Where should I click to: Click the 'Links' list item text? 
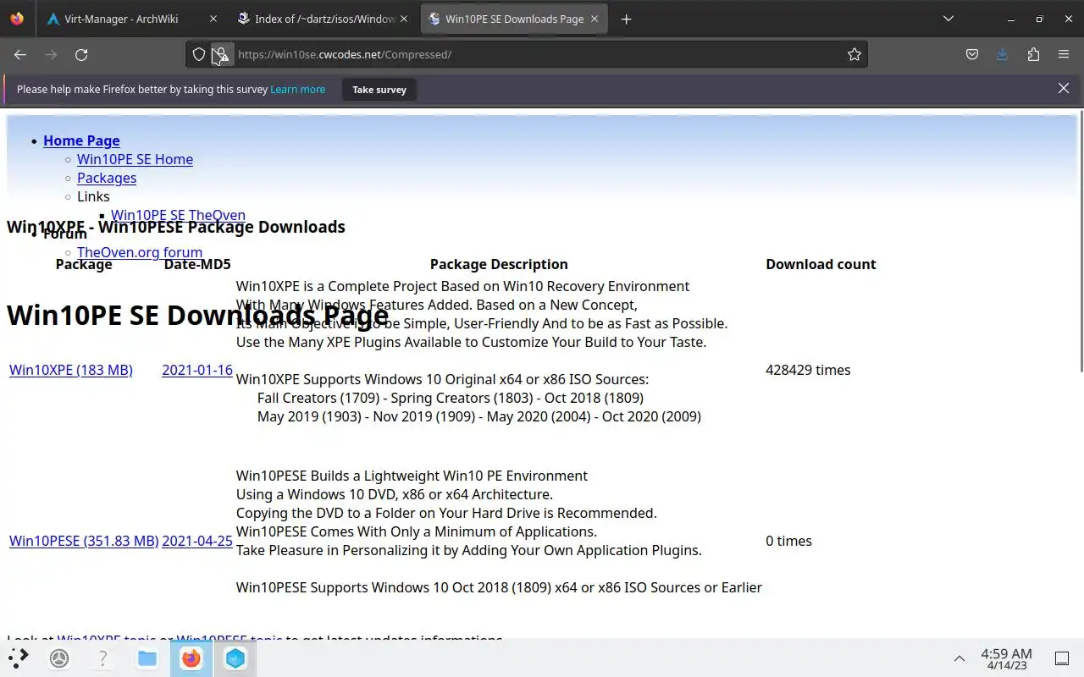pyautogui.click(x=93, y=196)
